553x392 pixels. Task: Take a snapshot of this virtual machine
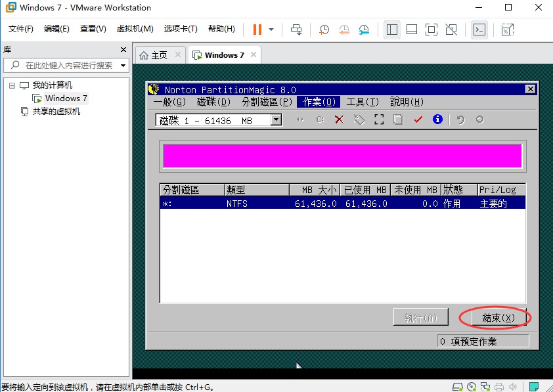tap(324, 30)
